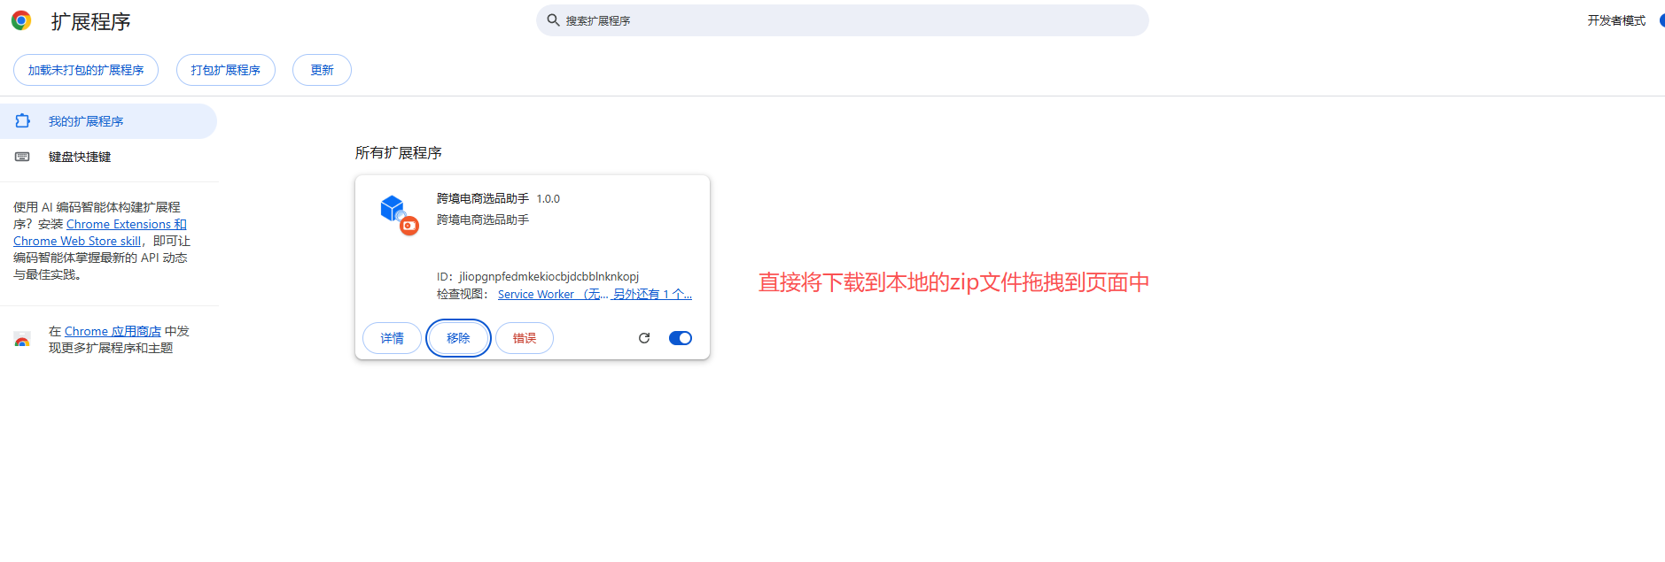Disable the 跨境电商选品助手 extension toggle
Image resolution: width=1665 pixels, height=562 pixels.
[681, 338]
